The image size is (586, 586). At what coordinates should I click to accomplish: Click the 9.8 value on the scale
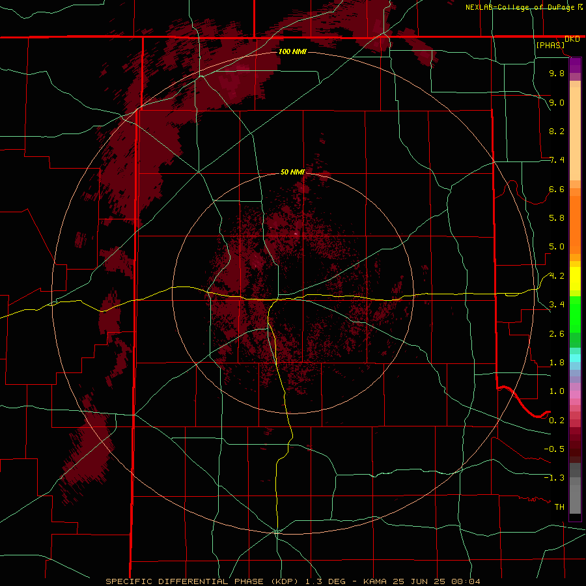(x=557, y=73)
